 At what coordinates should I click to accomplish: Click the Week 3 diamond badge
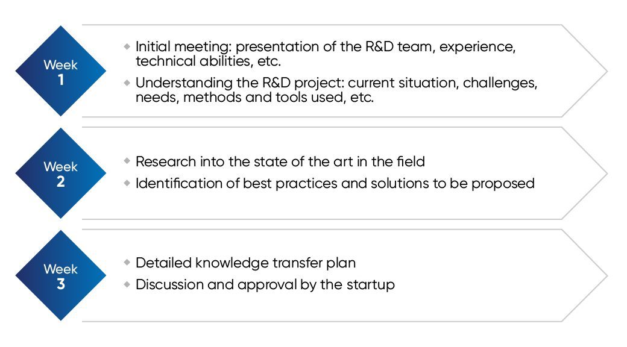(60, 276)
